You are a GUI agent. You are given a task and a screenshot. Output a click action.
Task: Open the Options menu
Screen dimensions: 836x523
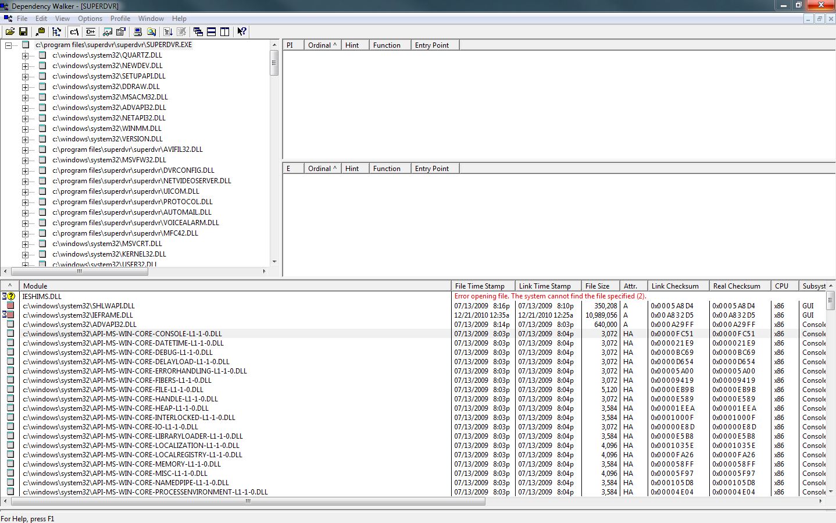coord(90,19)
